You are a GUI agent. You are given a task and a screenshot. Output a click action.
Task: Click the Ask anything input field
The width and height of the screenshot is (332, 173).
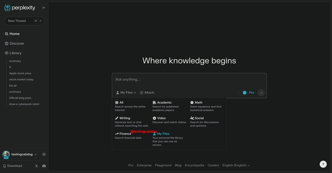click(189, 80)
